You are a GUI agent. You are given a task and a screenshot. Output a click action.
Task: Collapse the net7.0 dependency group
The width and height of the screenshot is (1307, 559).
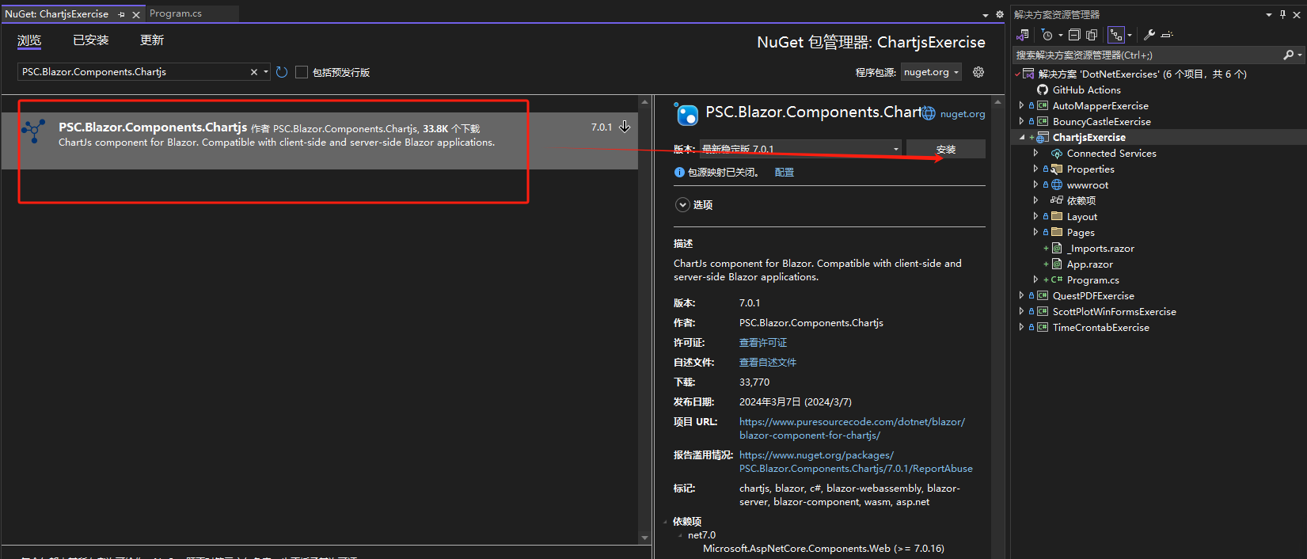click(x=680, y=535)
